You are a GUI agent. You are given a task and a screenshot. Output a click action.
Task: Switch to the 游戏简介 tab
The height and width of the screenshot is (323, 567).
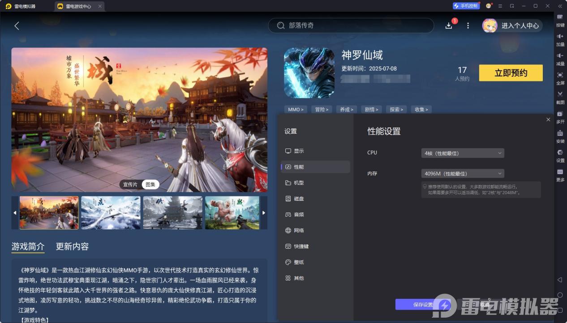(x=28, y=246)
